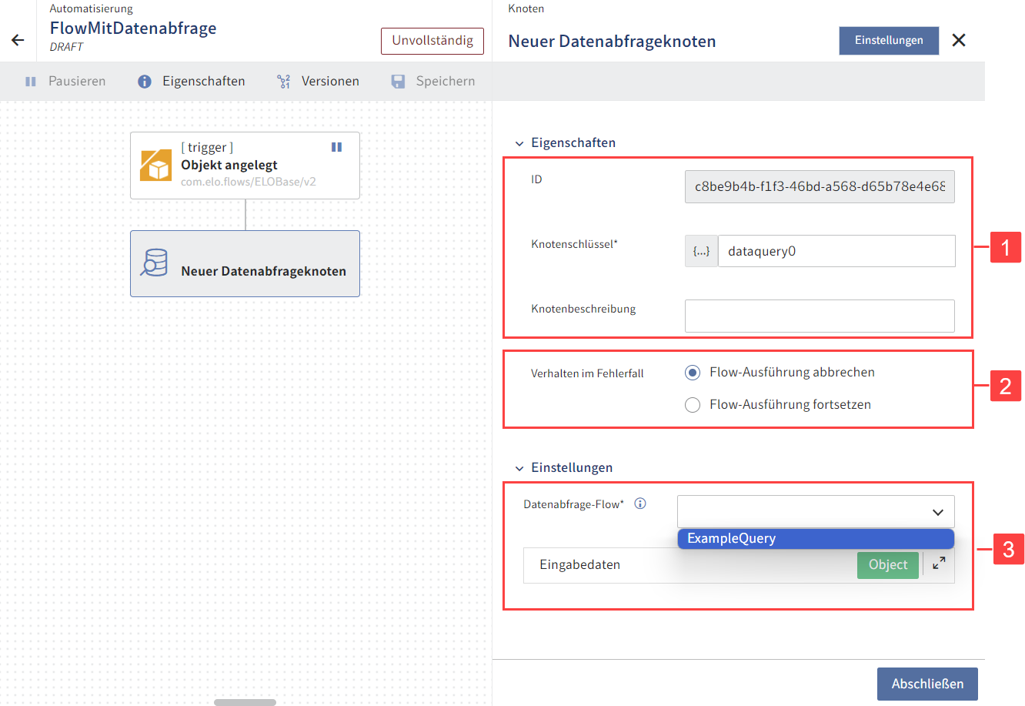
Task: Click the Unvollständig status button
Action: point(432,41)
